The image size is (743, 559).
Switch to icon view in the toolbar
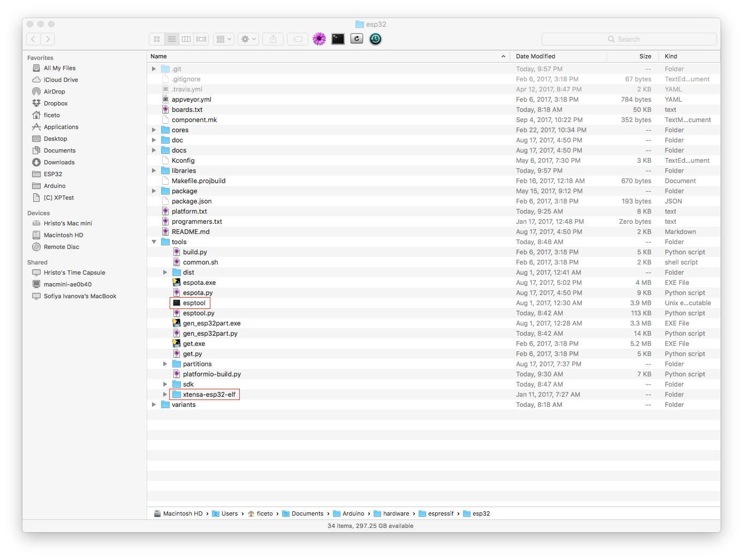point(156,39)
